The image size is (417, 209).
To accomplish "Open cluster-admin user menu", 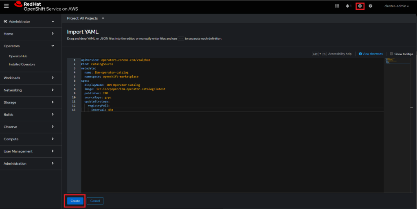I will (x=397, y=6).
